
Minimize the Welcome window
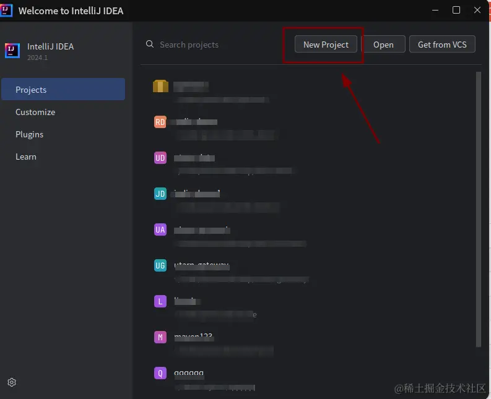tap(435, 10)
